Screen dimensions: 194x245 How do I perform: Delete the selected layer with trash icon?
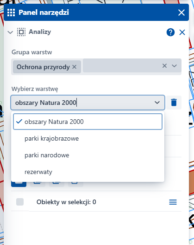[x=174, y=103]
